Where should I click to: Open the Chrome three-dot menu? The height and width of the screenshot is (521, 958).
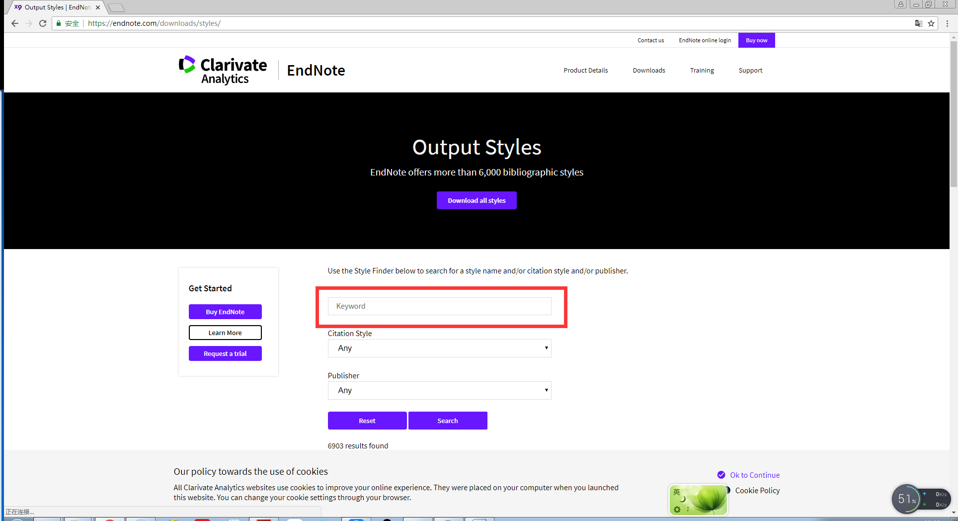(947, 23)
